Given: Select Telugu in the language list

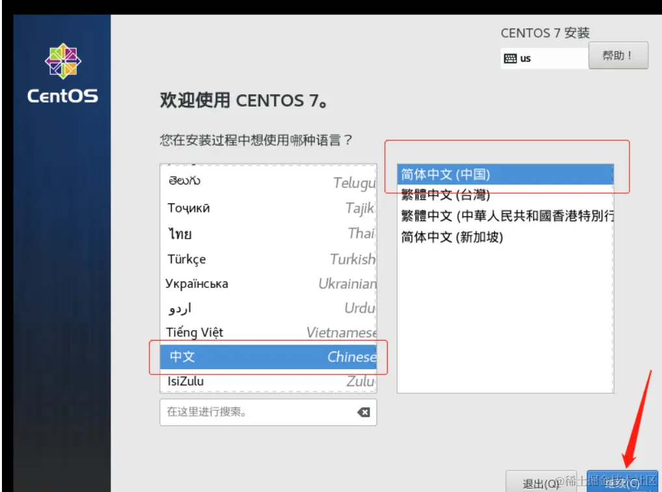Looking at the screenshot, I should coord(268,181).
